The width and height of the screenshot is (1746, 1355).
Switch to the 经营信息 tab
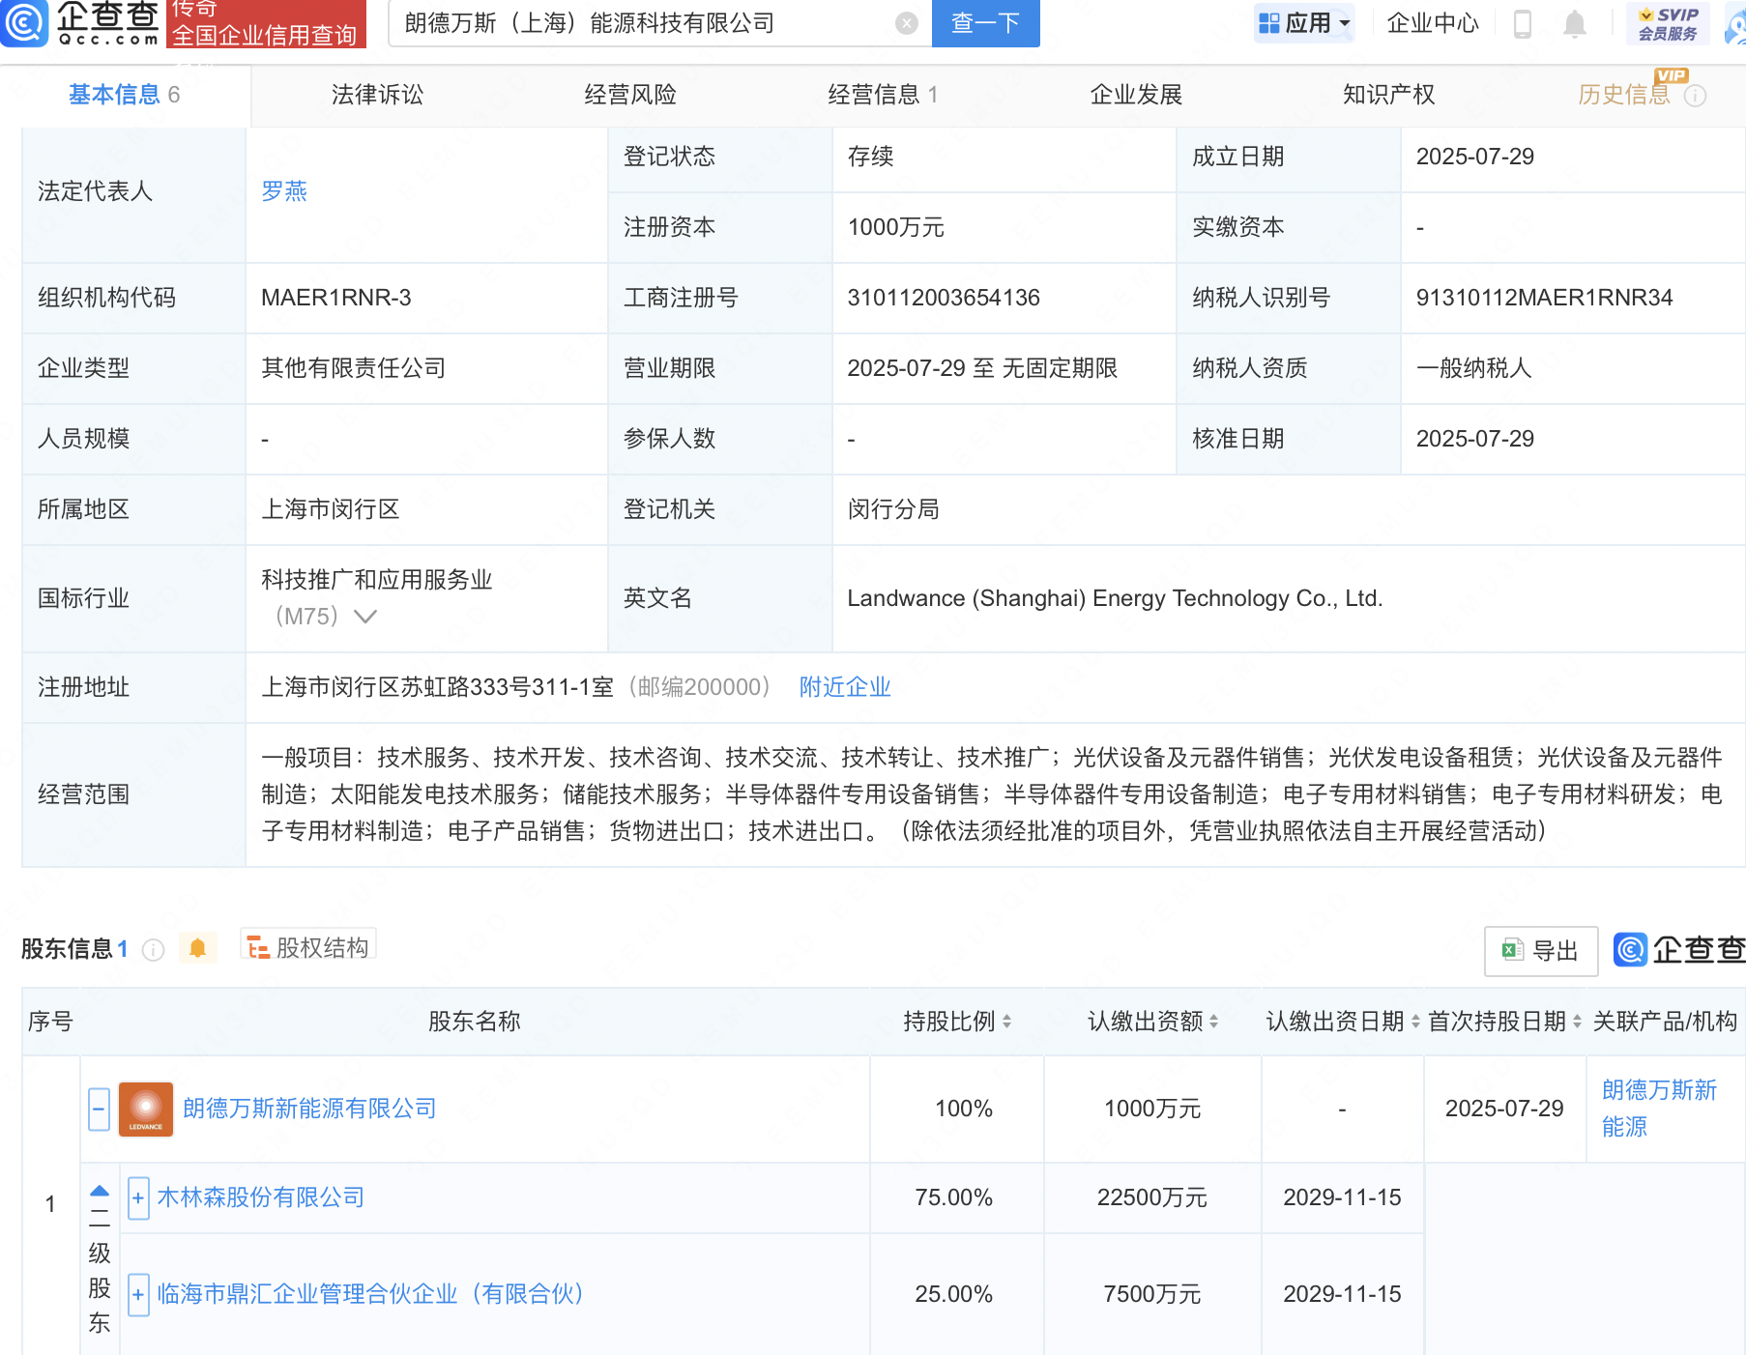click(883, 95)
